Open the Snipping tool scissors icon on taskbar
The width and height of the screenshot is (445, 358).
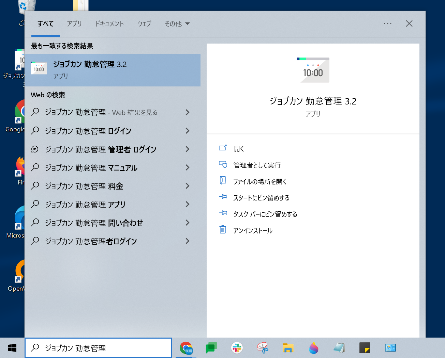pyautogui.click(x=263, y=348)
